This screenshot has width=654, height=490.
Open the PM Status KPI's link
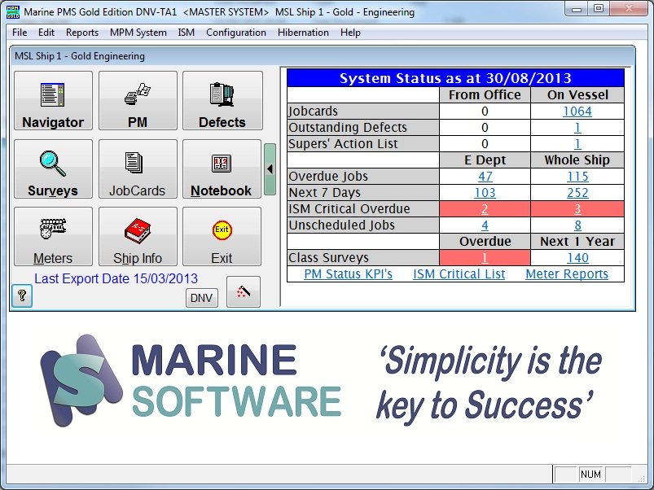click(x=348, y=274)
